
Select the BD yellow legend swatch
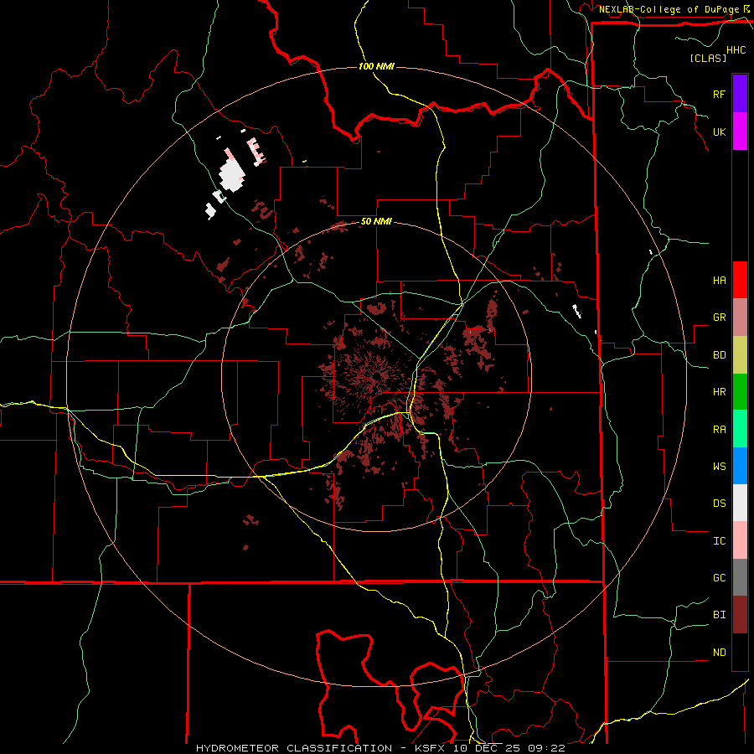(740, 354)
